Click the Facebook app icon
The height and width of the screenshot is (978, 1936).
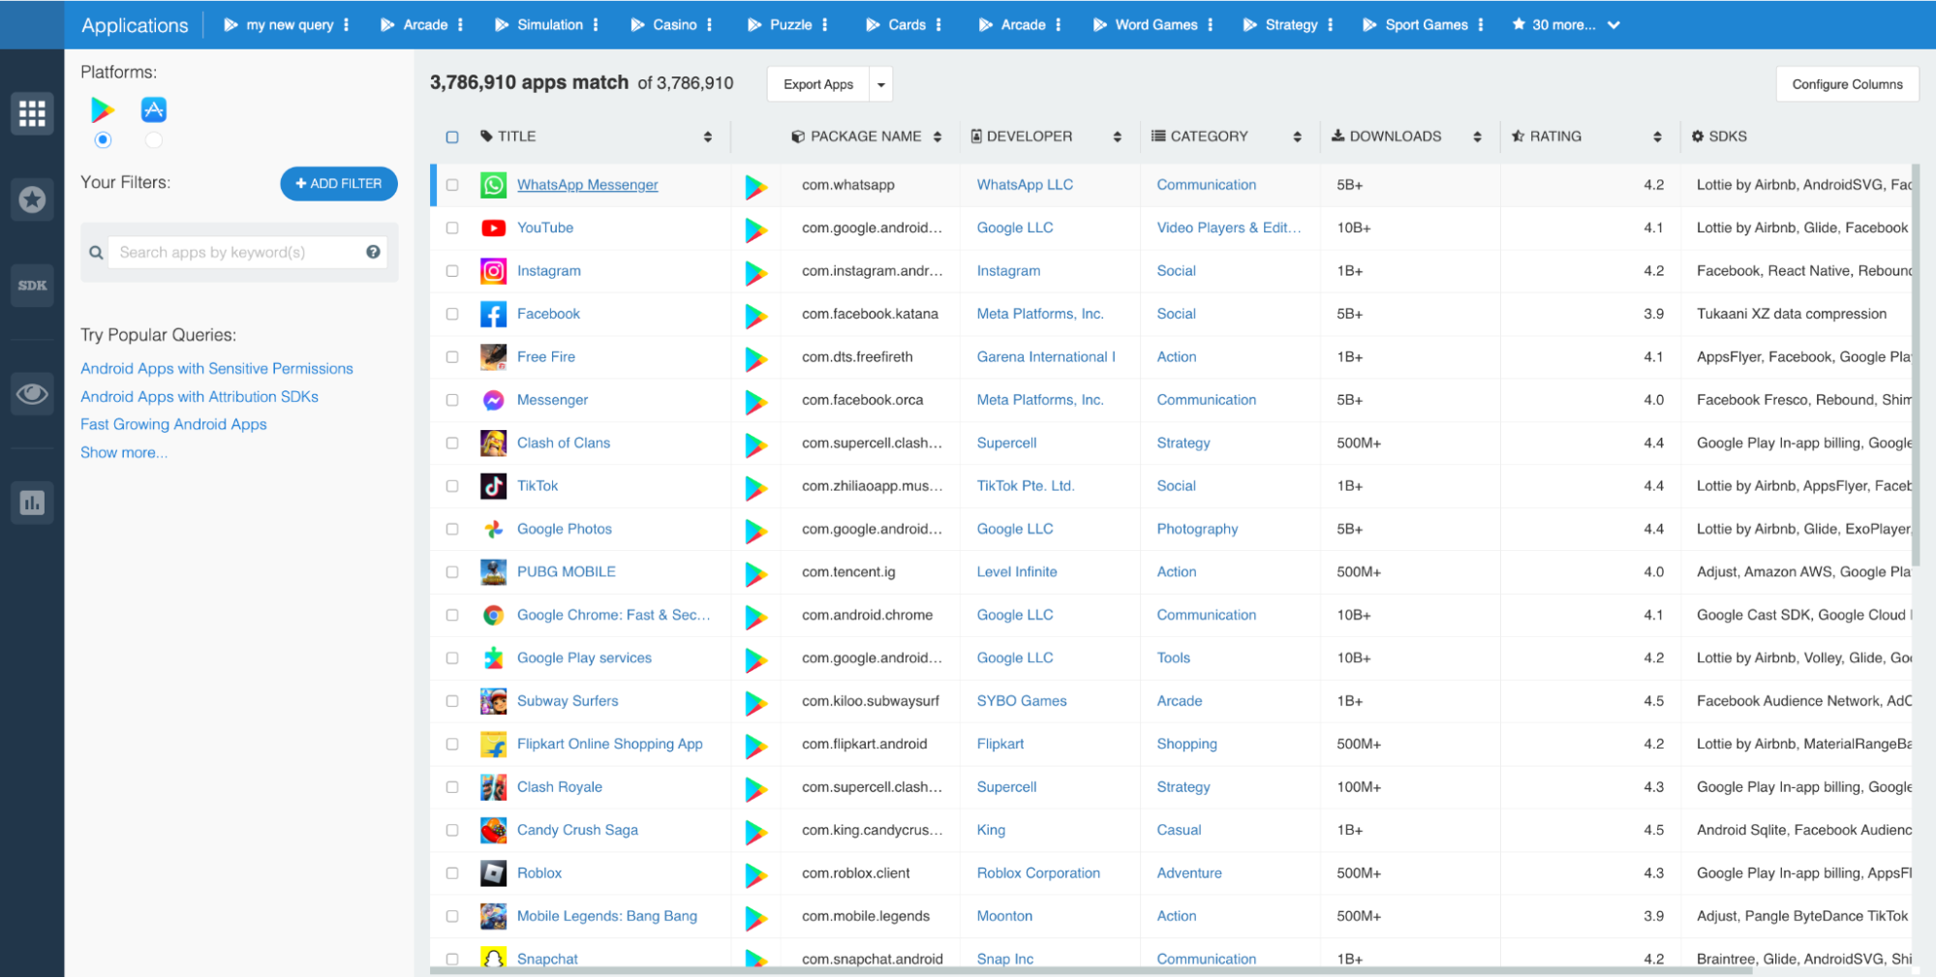click(x=493, y=314)
